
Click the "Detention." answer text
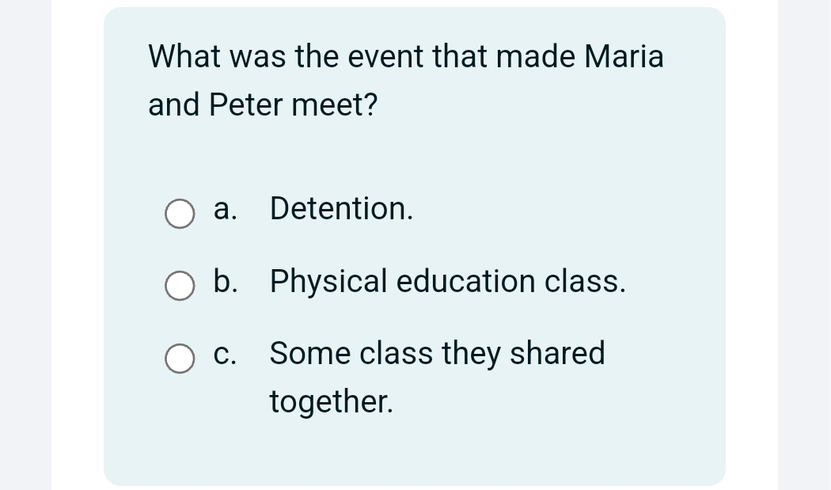[x=341, y=209]
